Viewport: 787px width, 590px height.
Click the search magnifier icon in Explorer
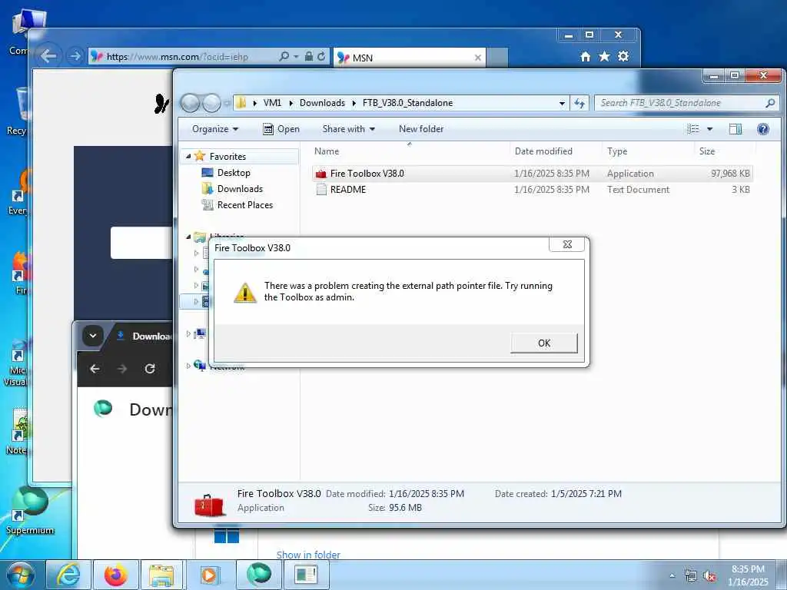coord(770,103)
